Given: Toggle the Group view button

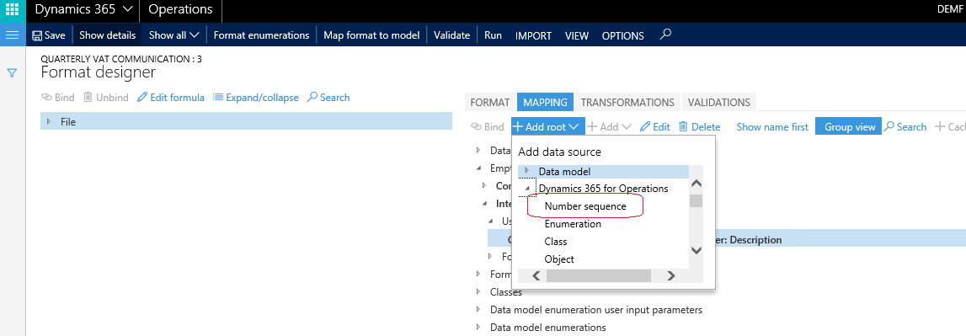Looking at the screenshot, I should click(x=848, y=126).
